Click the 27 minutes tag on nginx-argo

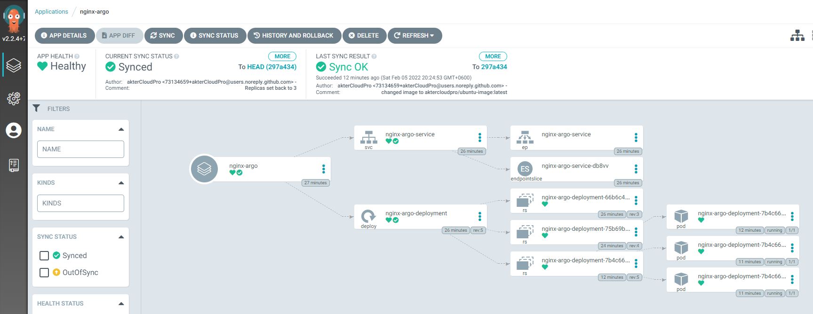click(x=315, y=183)
